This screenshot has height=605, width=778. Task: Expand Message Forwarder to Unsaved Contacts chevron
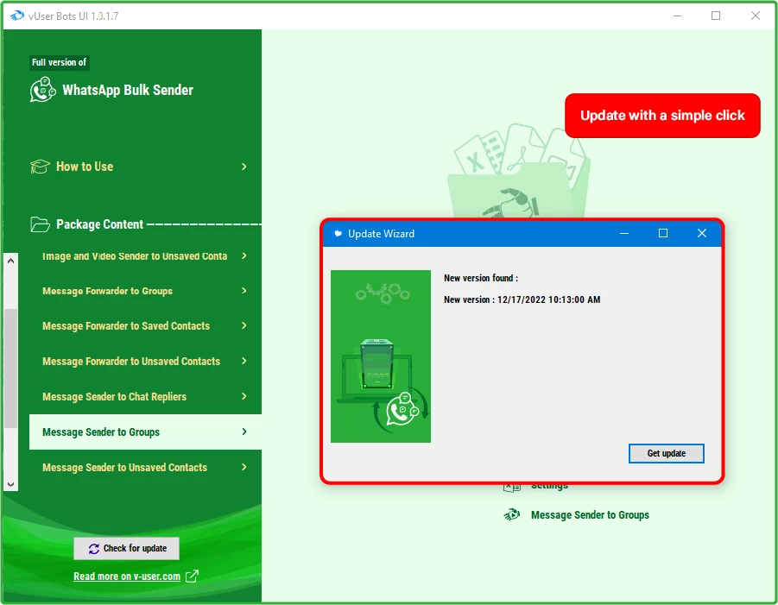point(244,361)
